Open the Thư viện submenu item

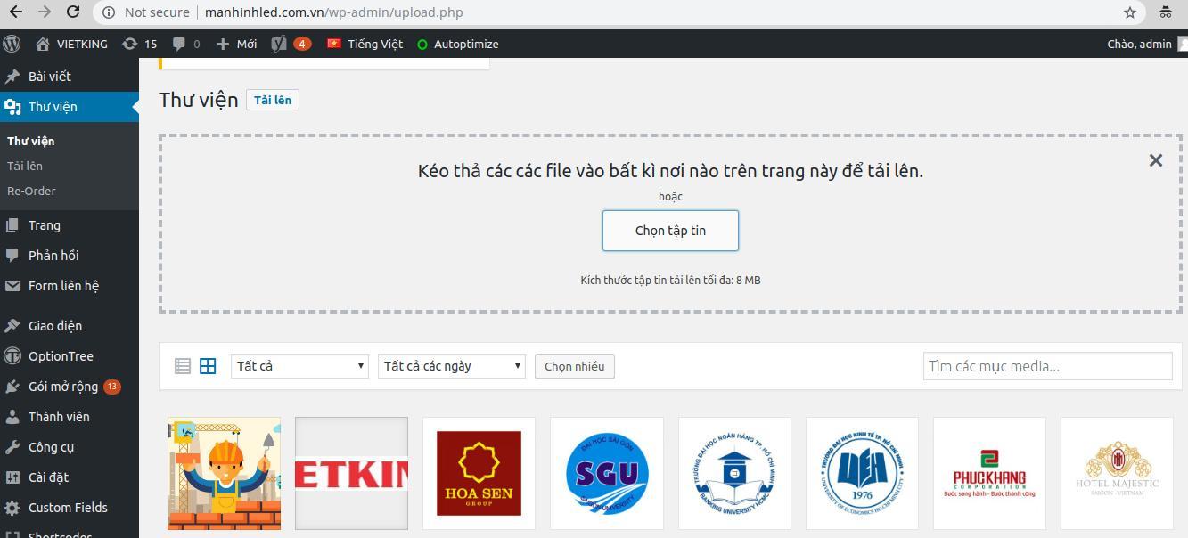tap(31, 141)
